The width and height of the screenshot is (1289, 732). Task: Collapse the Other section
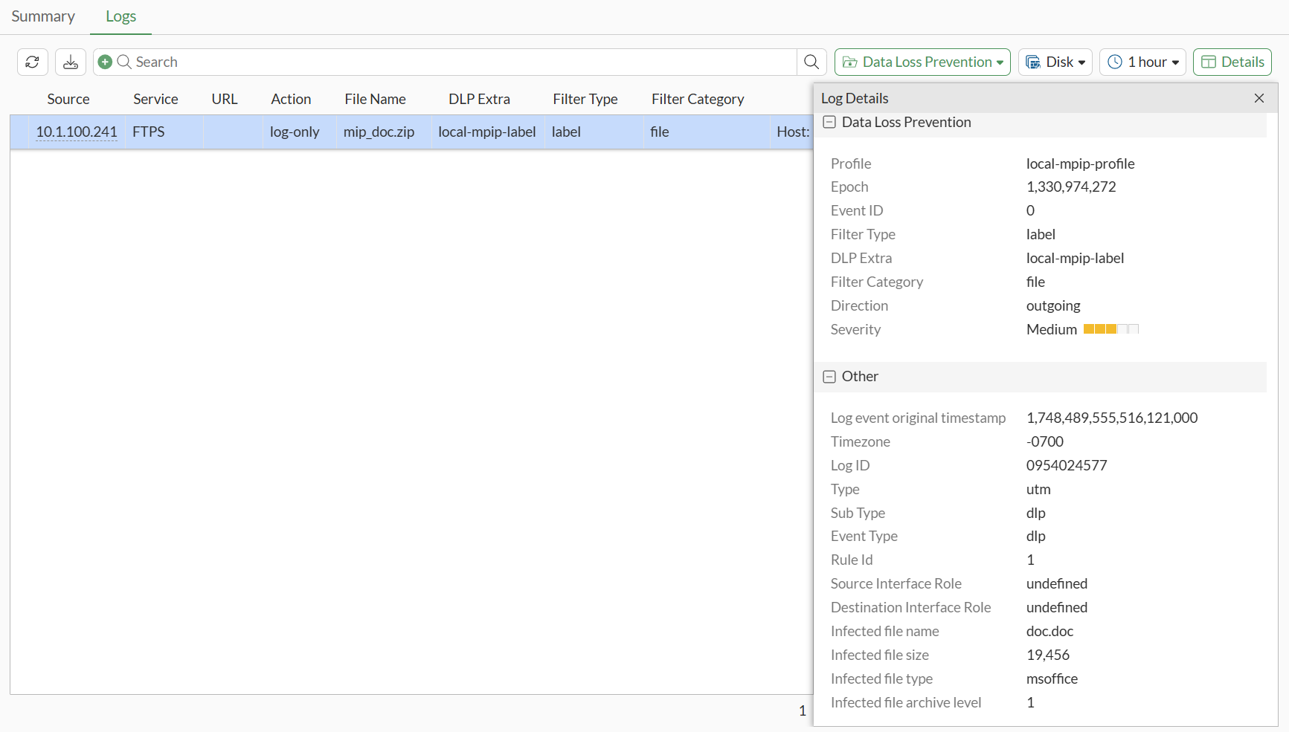pyautogui.click(x=829, y=377)
